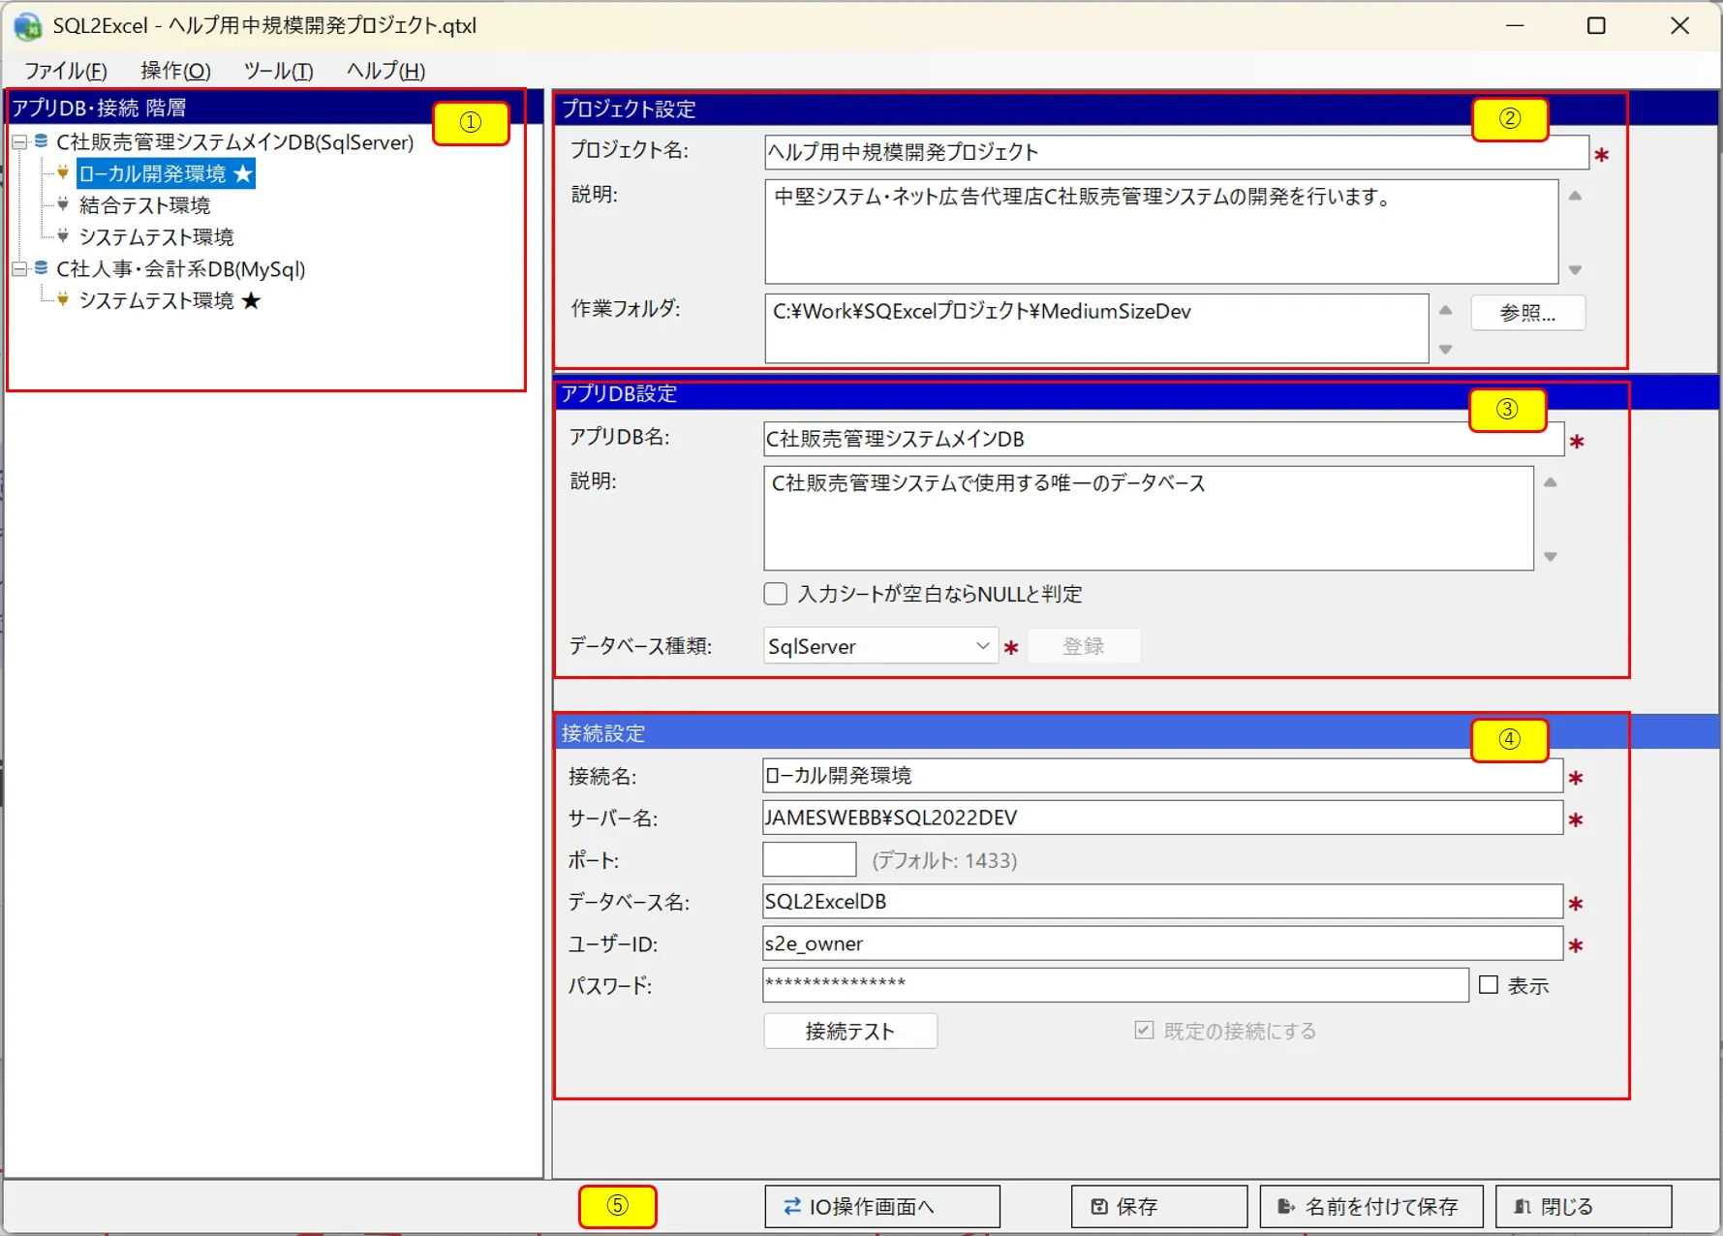Screen dimensions: 1723x1236
Task: Click 名前を付けて保存 button
Action: [x=1371, y=1206]
